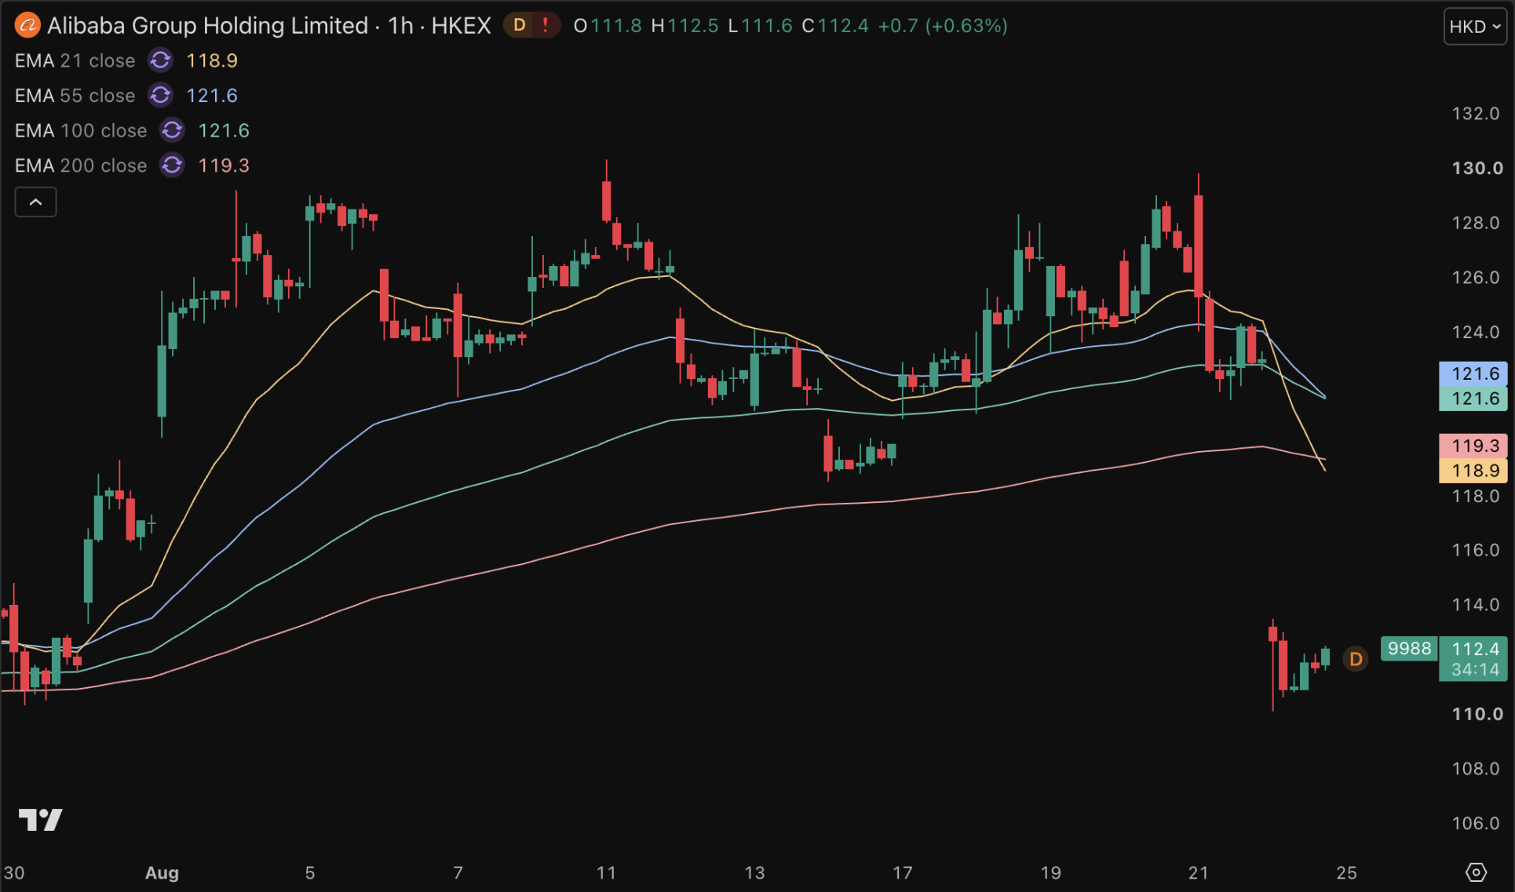
Task: Click the EMA 21 legend value 118.9
Action: (x=212, y=60)
